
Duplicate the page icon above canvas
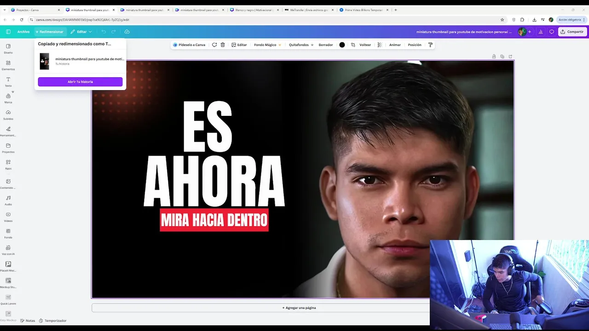502,57
